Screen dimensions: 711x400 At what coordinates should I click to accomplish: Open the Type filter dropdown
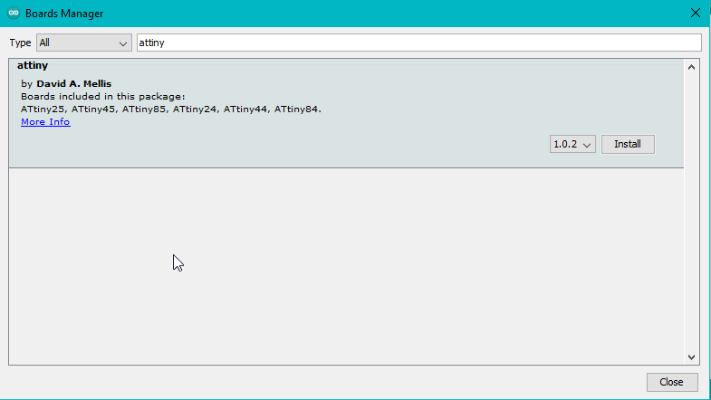click(x=84, y=43)
